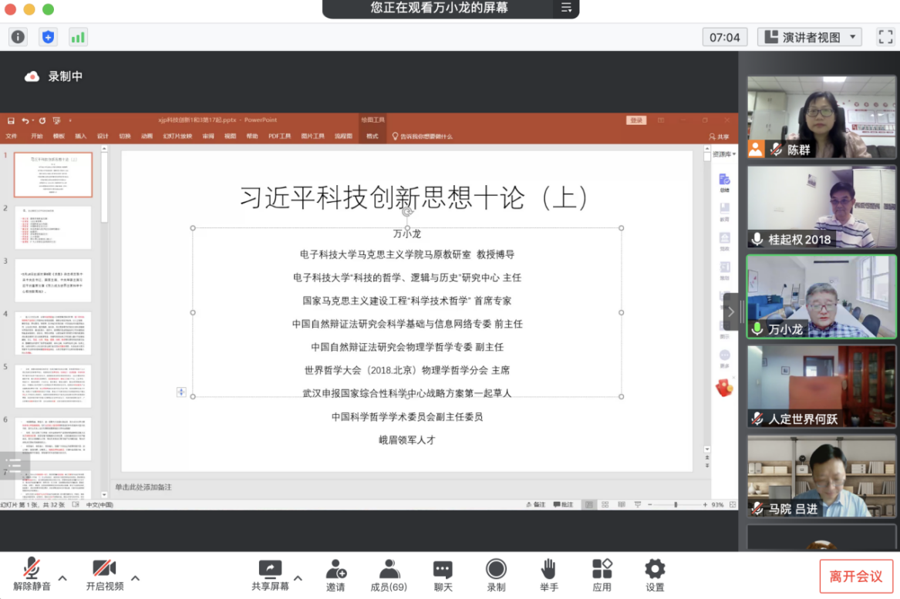The height and width of the screenshot is (599, 900).
Task: Click the Raise Hand icon
Action: tap(548, 575)
